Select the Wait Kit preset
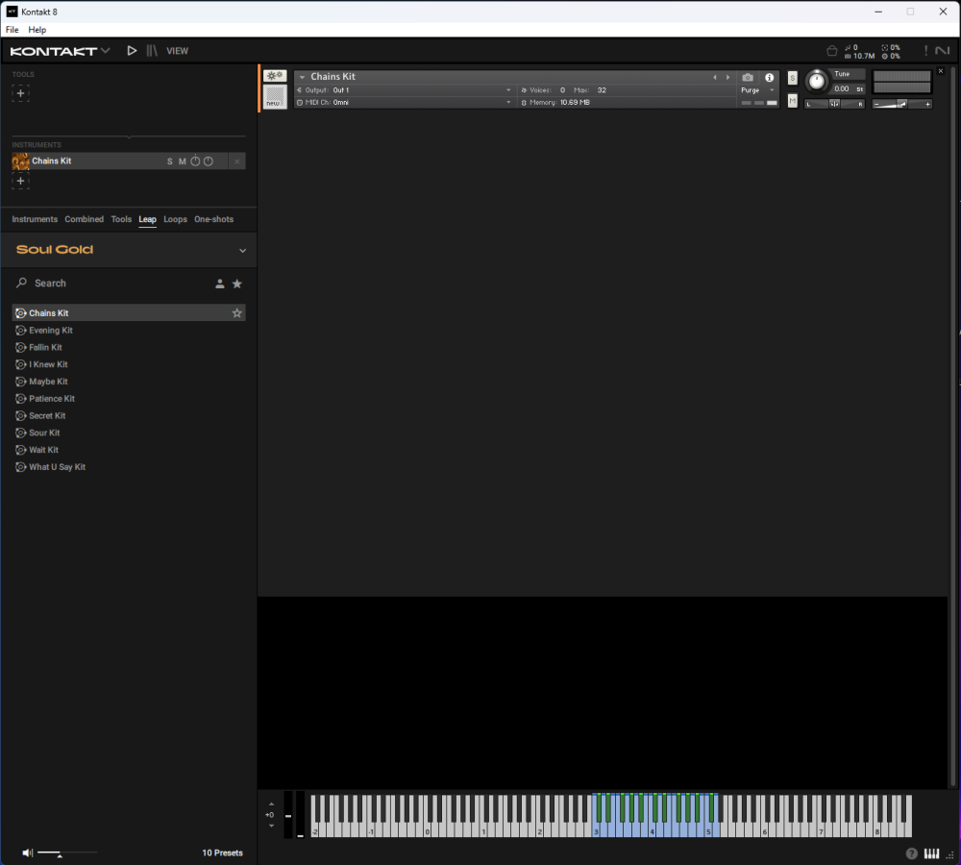961x865 pixels. click(129, 451)
